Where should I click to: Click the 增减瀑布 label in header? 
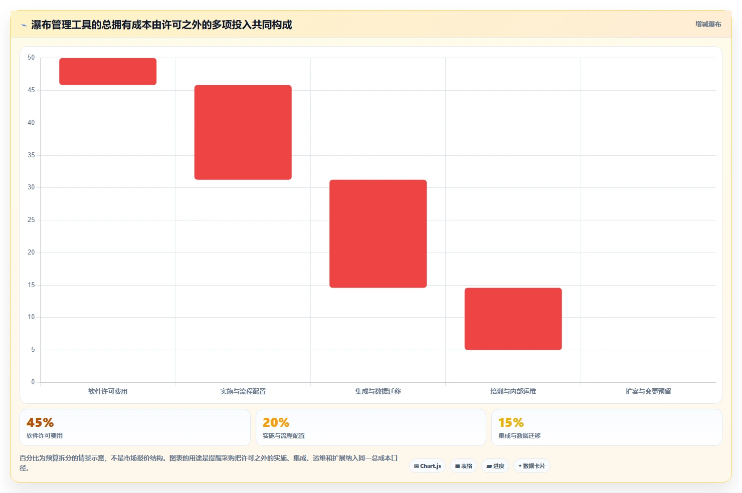point(708,24)
